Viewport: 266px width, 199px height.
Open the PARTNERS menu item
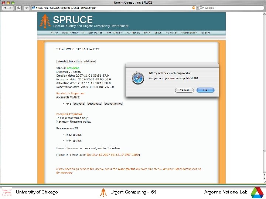point(133,33)
